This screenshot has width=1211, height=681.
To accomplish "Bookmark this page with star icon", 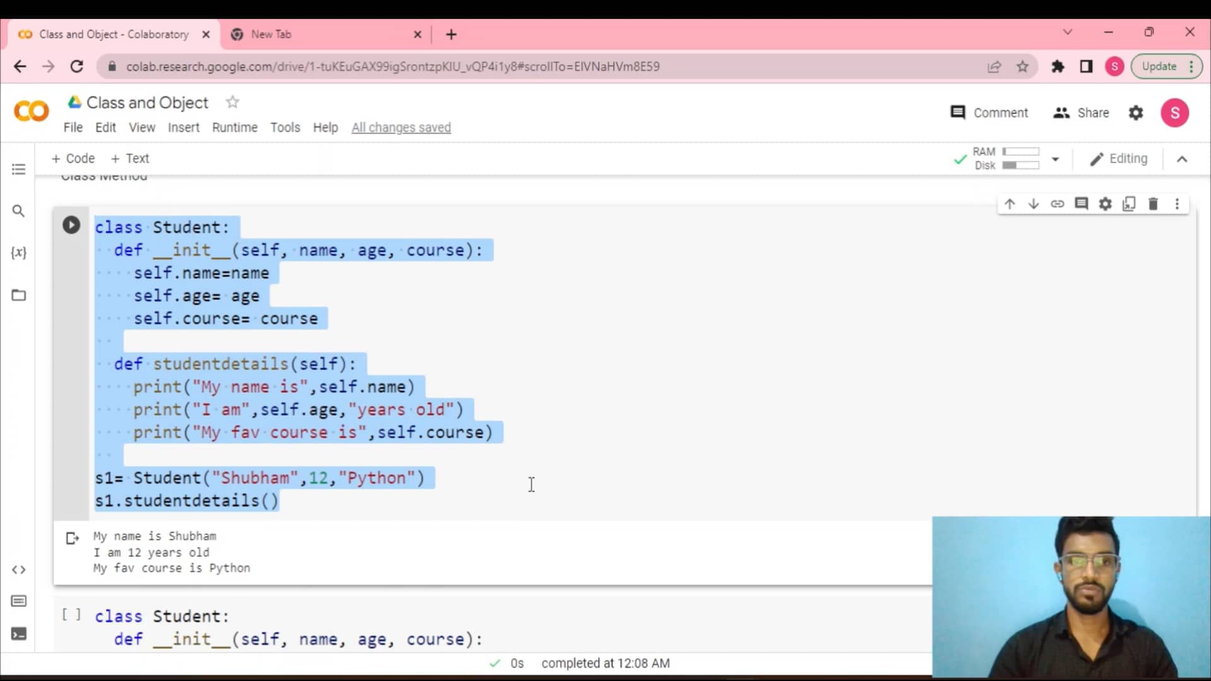I will (x=1022, y=66).
